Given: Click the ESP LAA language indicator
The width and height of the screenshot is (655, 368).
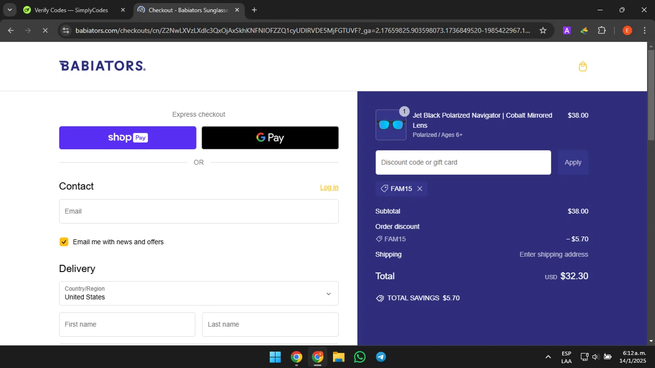Looking at the screenshot, I should pos(566,357).
